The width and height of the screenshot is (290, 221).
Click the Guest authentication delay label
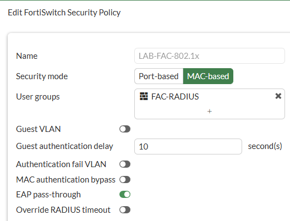(64, 146)
